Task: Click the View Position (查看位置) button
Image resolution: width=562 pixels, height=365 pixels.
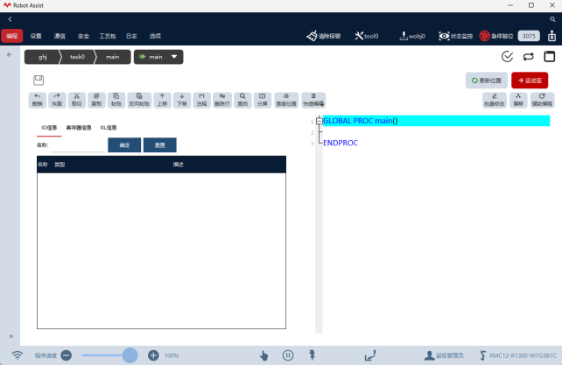Action: (286, 100)
